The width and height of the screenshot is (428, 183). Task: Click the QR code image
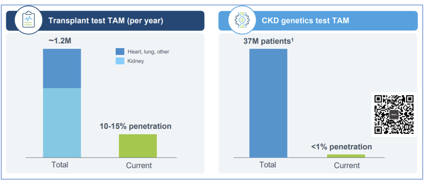pos(394,114)
